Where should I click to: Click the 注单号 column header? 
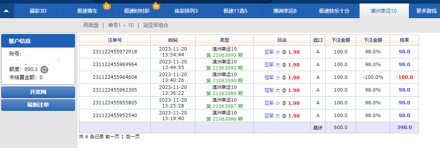coord(115,40)
